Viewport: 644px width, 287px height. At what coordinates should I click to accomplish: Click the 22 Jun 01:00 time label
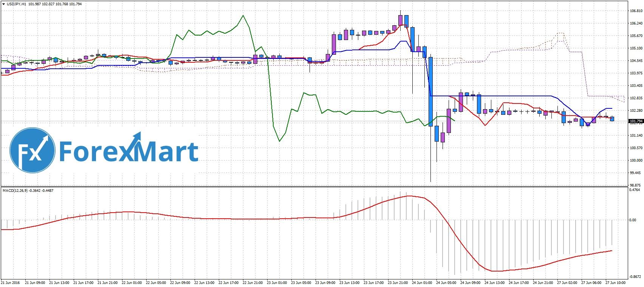(132, 282)
